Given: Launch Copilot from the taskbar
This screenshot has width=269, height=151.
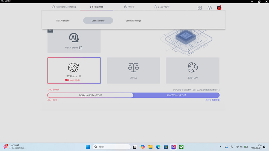Looking at the screenshot, I should (x=143, y=147).
